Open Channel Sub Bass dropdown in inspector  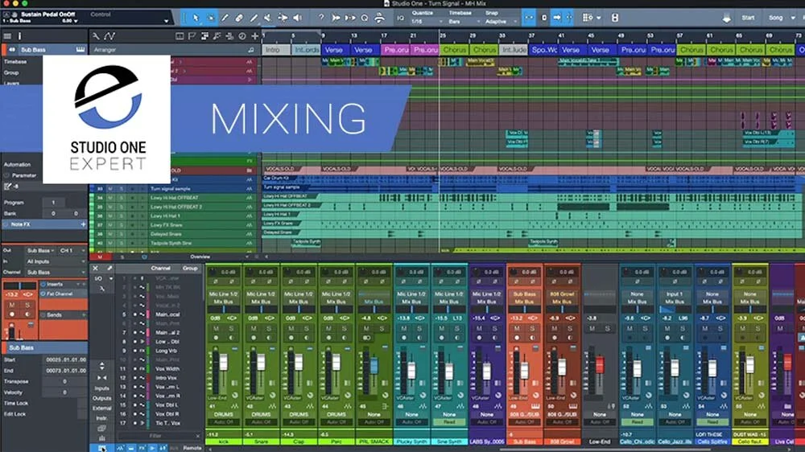click(56, 272)
